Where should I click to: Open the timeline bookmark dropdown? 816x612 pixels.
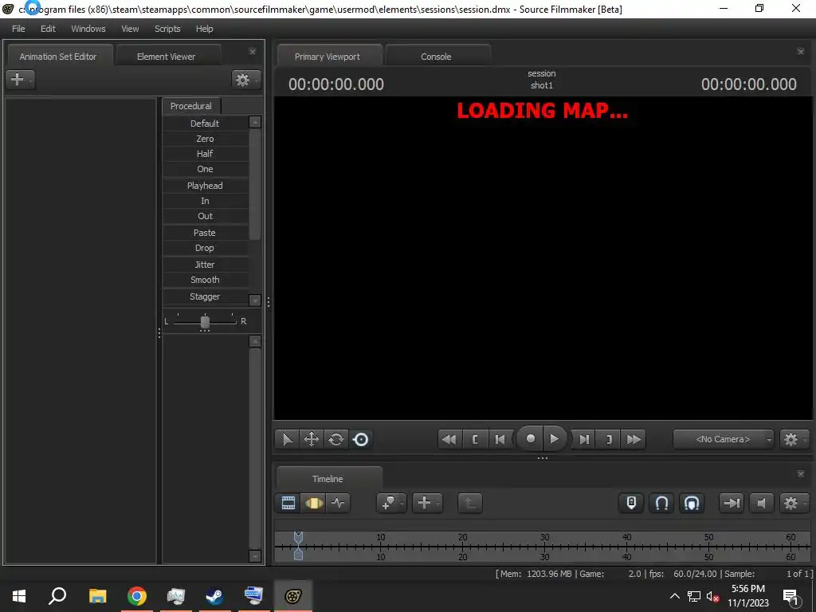click(390, 503)
